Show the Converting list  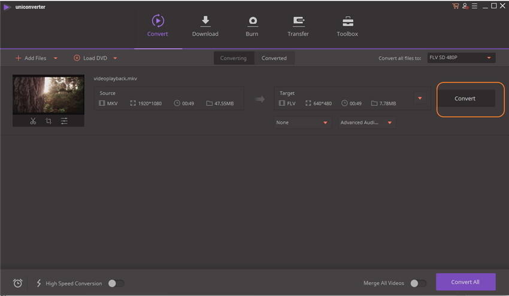234,58
